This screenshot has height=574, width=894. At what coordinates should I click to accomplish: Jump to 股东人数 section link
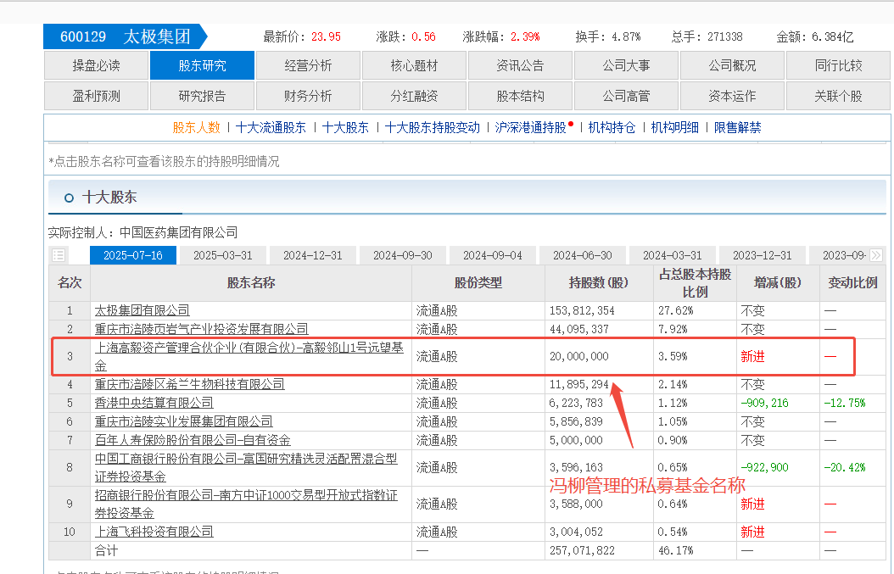pyautogui.click(x=196, y=128)
